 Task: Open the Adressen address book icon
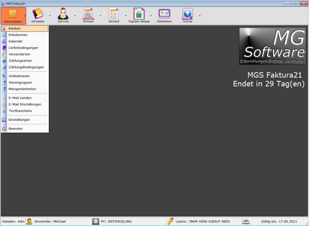[38, 14]
